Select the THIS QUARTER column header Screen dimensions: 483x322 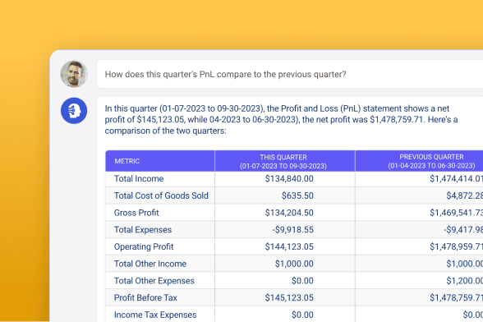(x=285, y=161)
